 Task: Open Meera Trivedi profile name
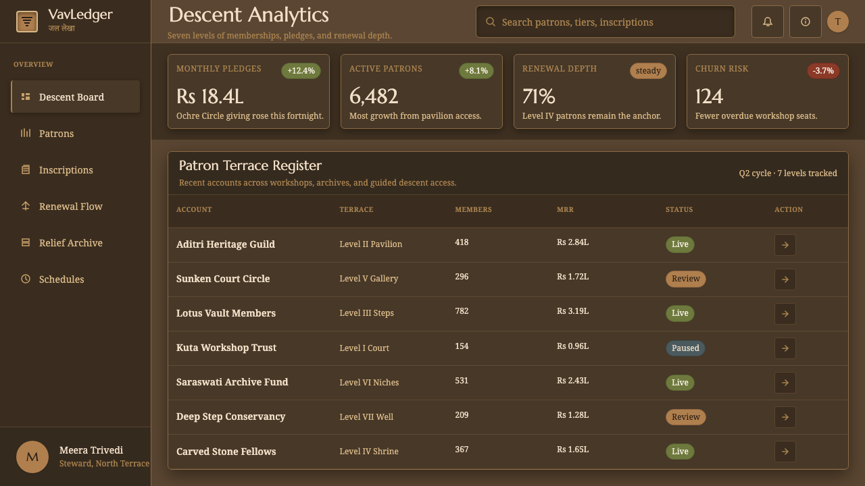pyautogui.click(x=91, y=450)
